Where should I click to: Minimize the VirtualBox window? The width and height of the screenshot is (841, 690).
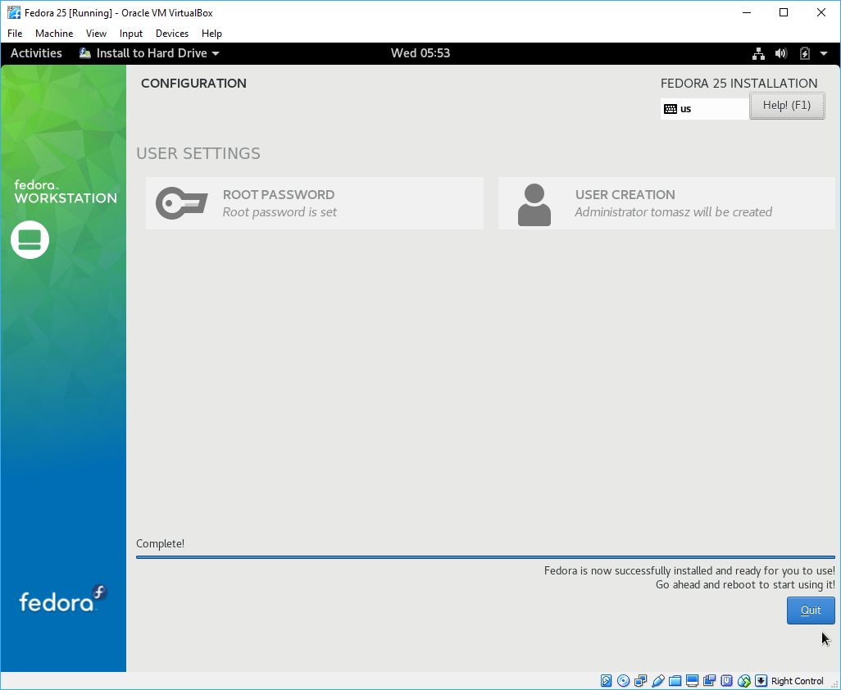(x=747, y=12)
